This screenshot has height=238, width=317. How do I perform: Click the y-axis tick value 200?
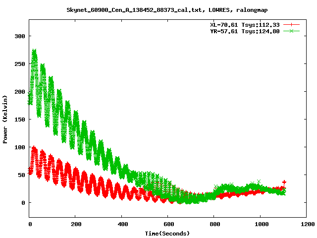coord(20,92)
